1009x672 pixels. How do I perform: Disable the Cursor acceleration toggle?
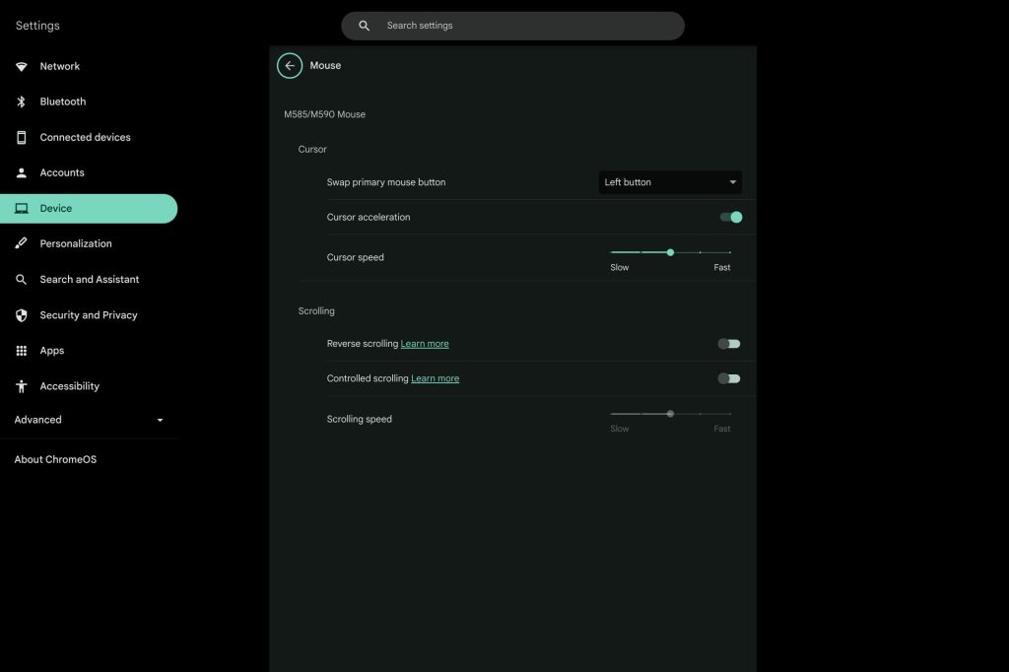pos(730,217)
